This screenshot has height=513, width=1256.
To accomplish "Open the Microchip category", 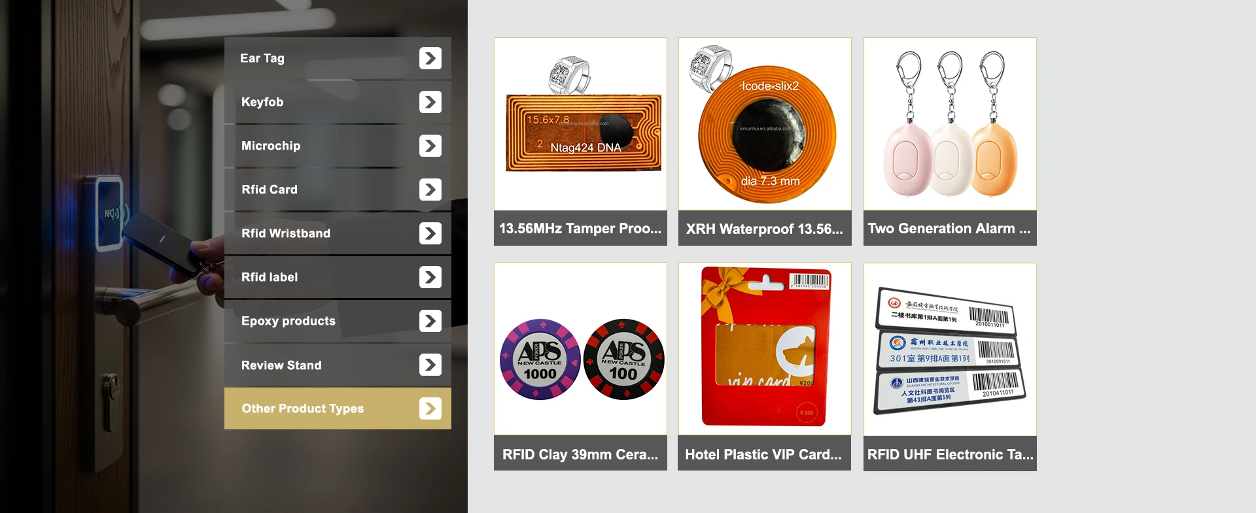I will click(x=338, y=146).
